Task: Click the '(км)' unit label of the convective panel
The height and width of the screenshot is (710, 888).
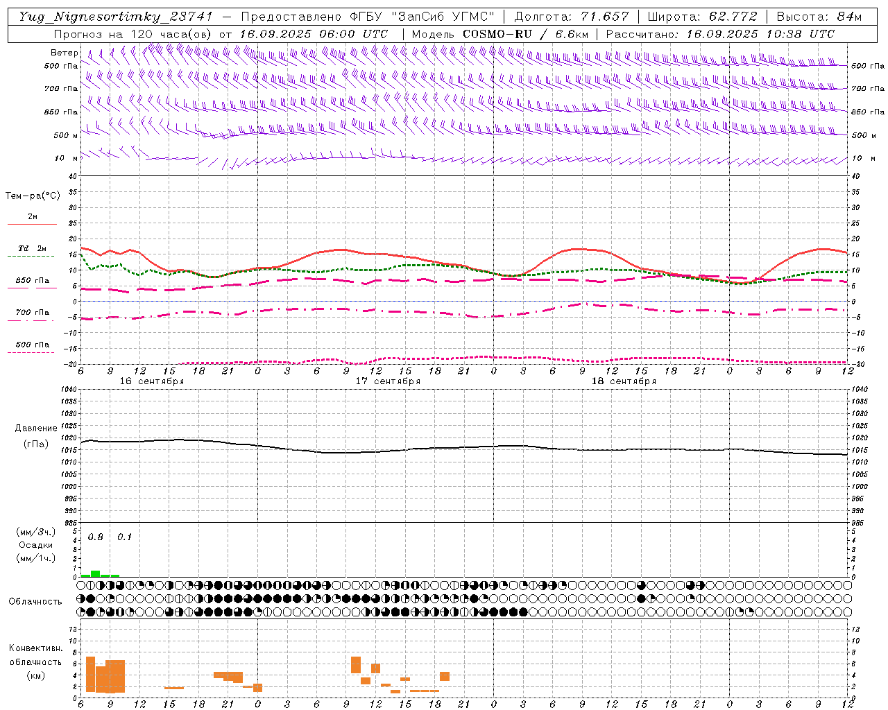Action: [x=36, y=675]
